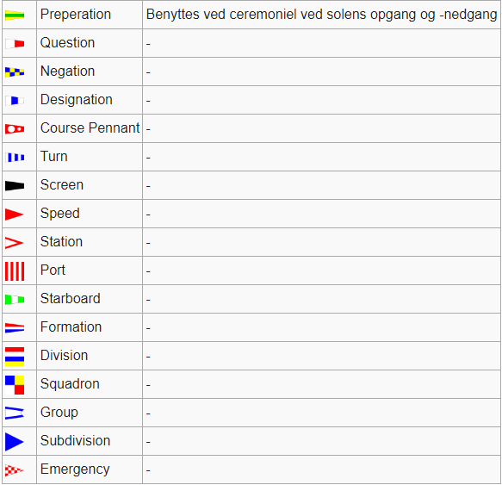This screenshot has height=485, width=502.
Task: Click the red-blue-yellow Division flag
Action: pos(15,357)
